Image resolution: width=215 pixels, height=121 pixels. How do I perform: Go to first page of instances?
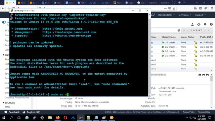point(184,31)
